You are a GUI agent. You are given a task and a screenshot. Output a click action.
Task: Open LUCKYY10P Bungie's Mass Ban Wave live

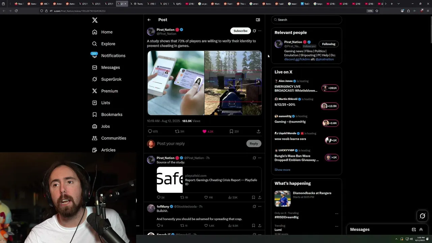pos(306,156)
